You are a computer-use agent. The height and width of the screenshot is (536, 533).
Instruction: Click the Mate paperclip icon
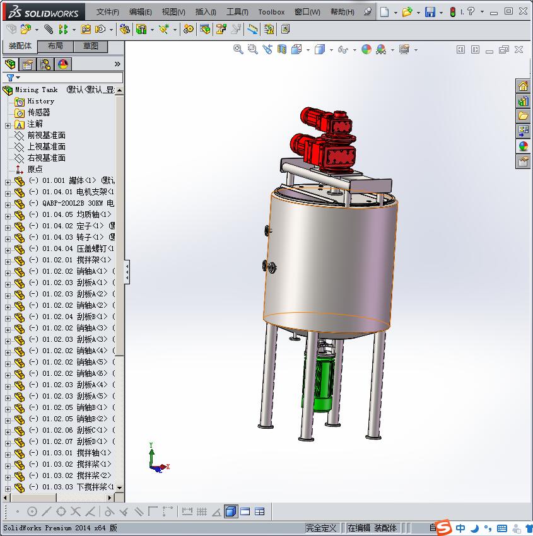pyautogui.click(x=49, y=30)
